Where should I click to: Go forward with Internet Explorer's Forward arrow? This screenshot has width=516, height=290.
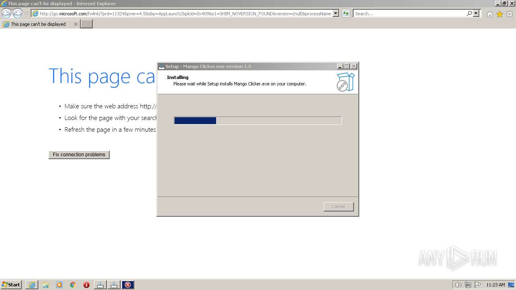click(17, 13)
